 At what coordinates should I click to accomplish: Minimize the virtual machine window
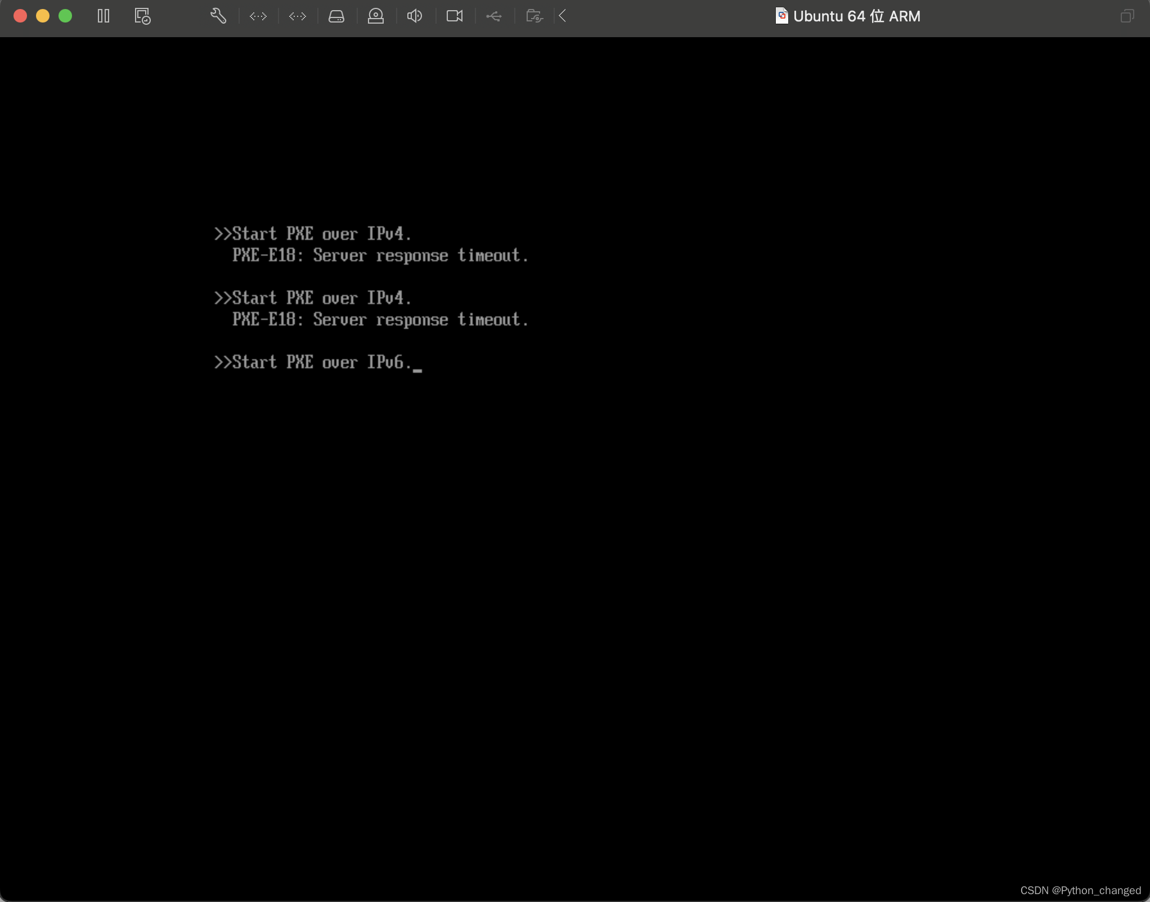[43, 16]
